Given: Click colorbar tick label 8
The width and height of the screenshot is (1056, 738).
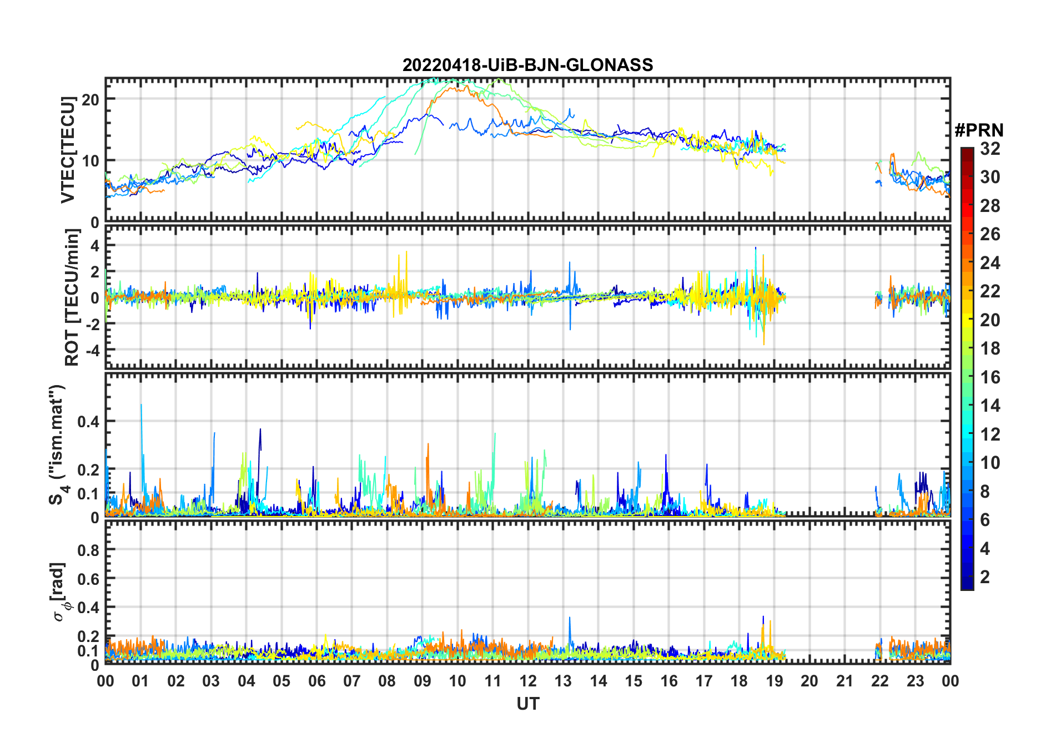Looking at the screenshot, I should tap(985, 492).
